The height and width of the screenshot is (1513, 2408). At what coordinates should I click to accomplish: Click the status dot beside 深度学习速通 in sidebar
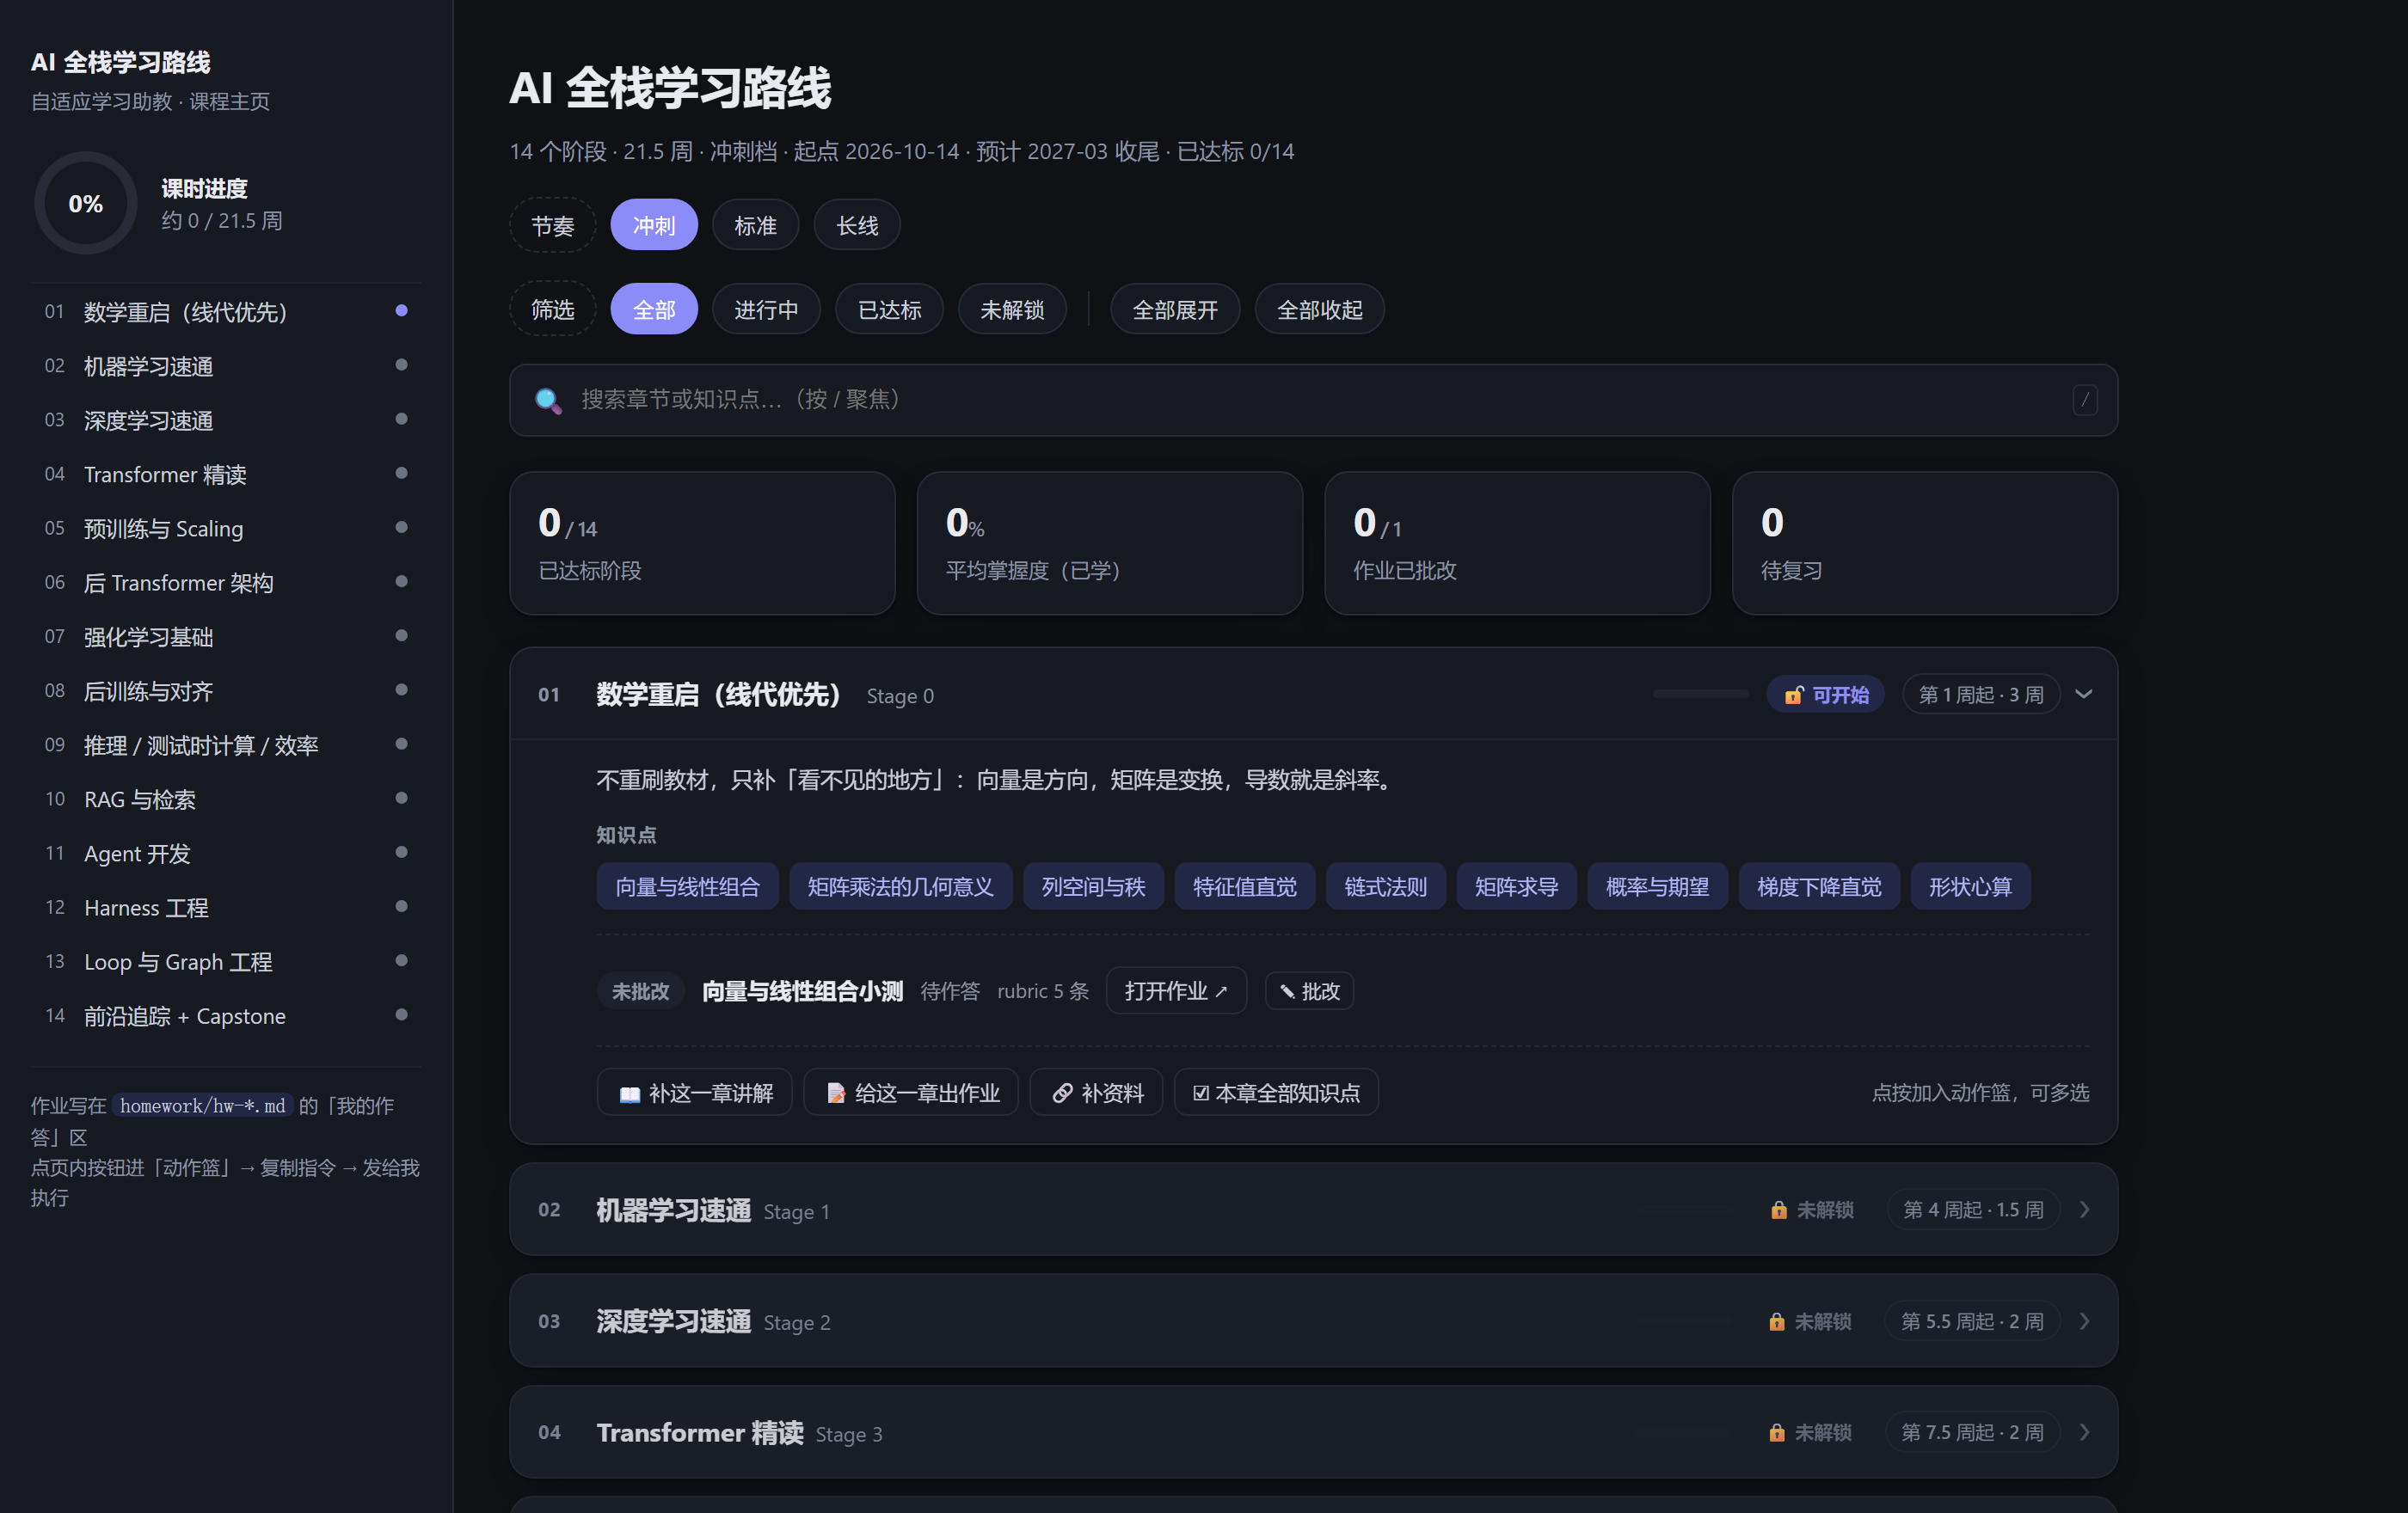click(x=401, y=419)
